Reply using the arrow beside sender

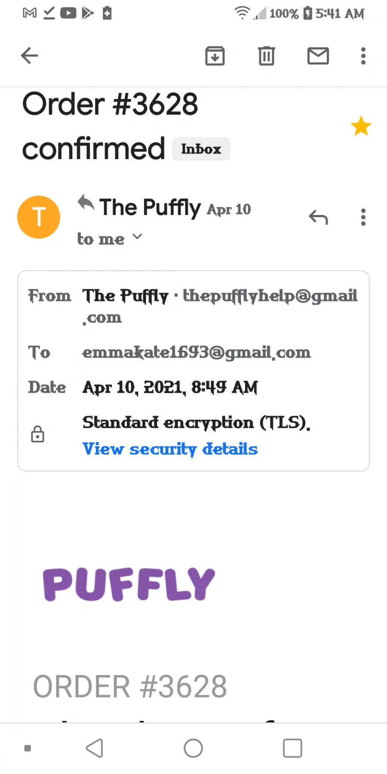click(318, 218)
